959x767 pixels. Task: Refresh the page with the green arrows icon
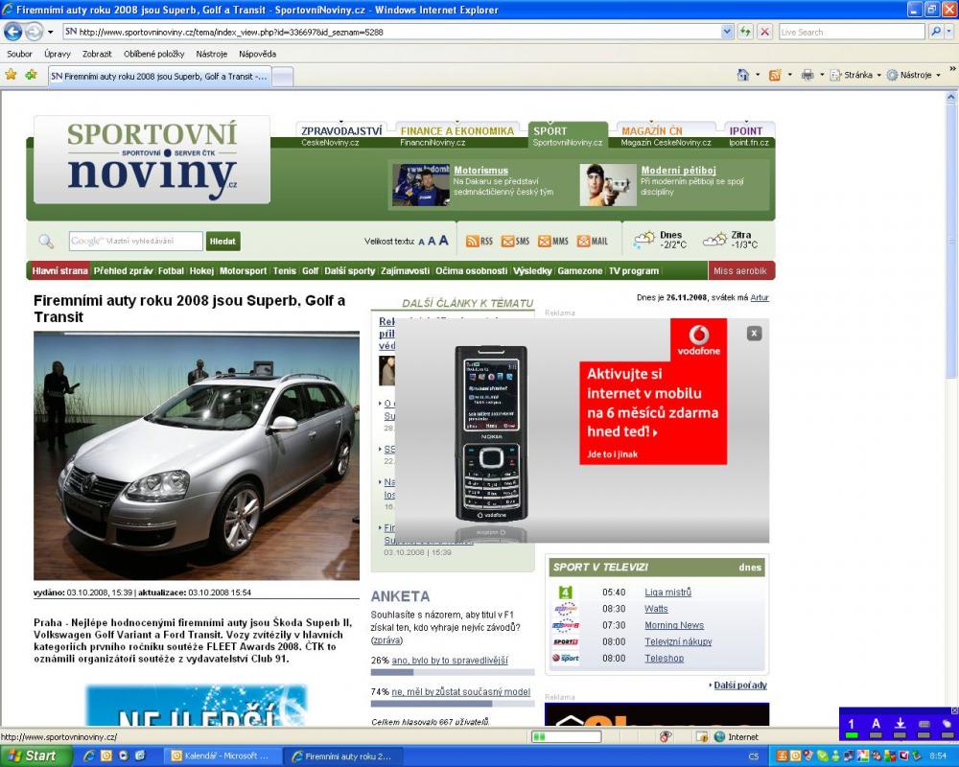(745, 32)
